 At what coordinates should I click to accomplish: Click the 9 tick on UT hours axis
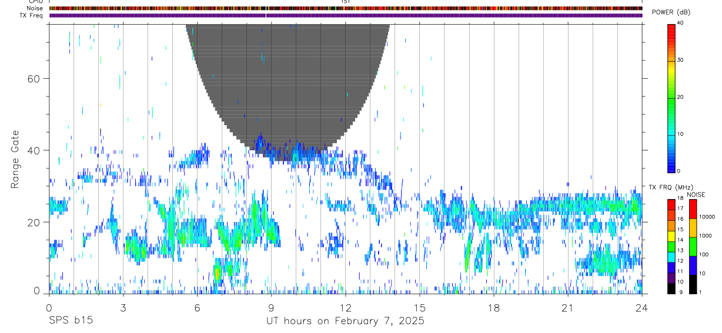coord(271,308)
